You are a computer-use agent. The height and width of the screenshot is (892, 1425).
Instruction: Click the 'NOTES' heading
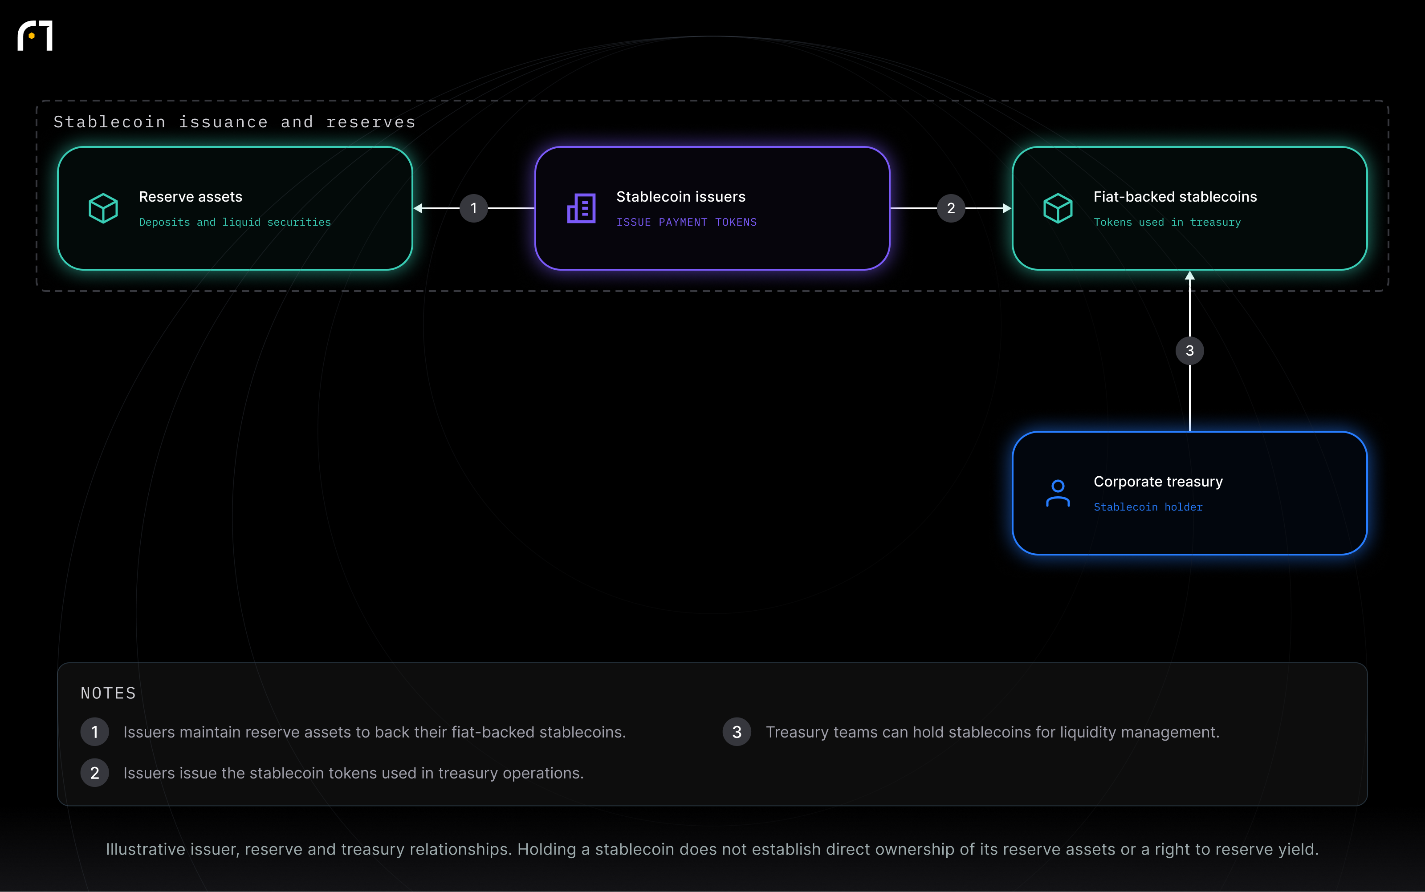click(109, 693)
